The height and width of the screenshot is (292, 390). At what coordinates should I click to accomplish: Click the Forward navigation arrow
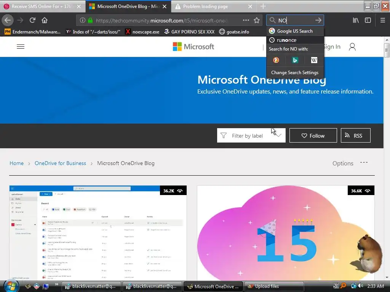[x=20, y=20]
